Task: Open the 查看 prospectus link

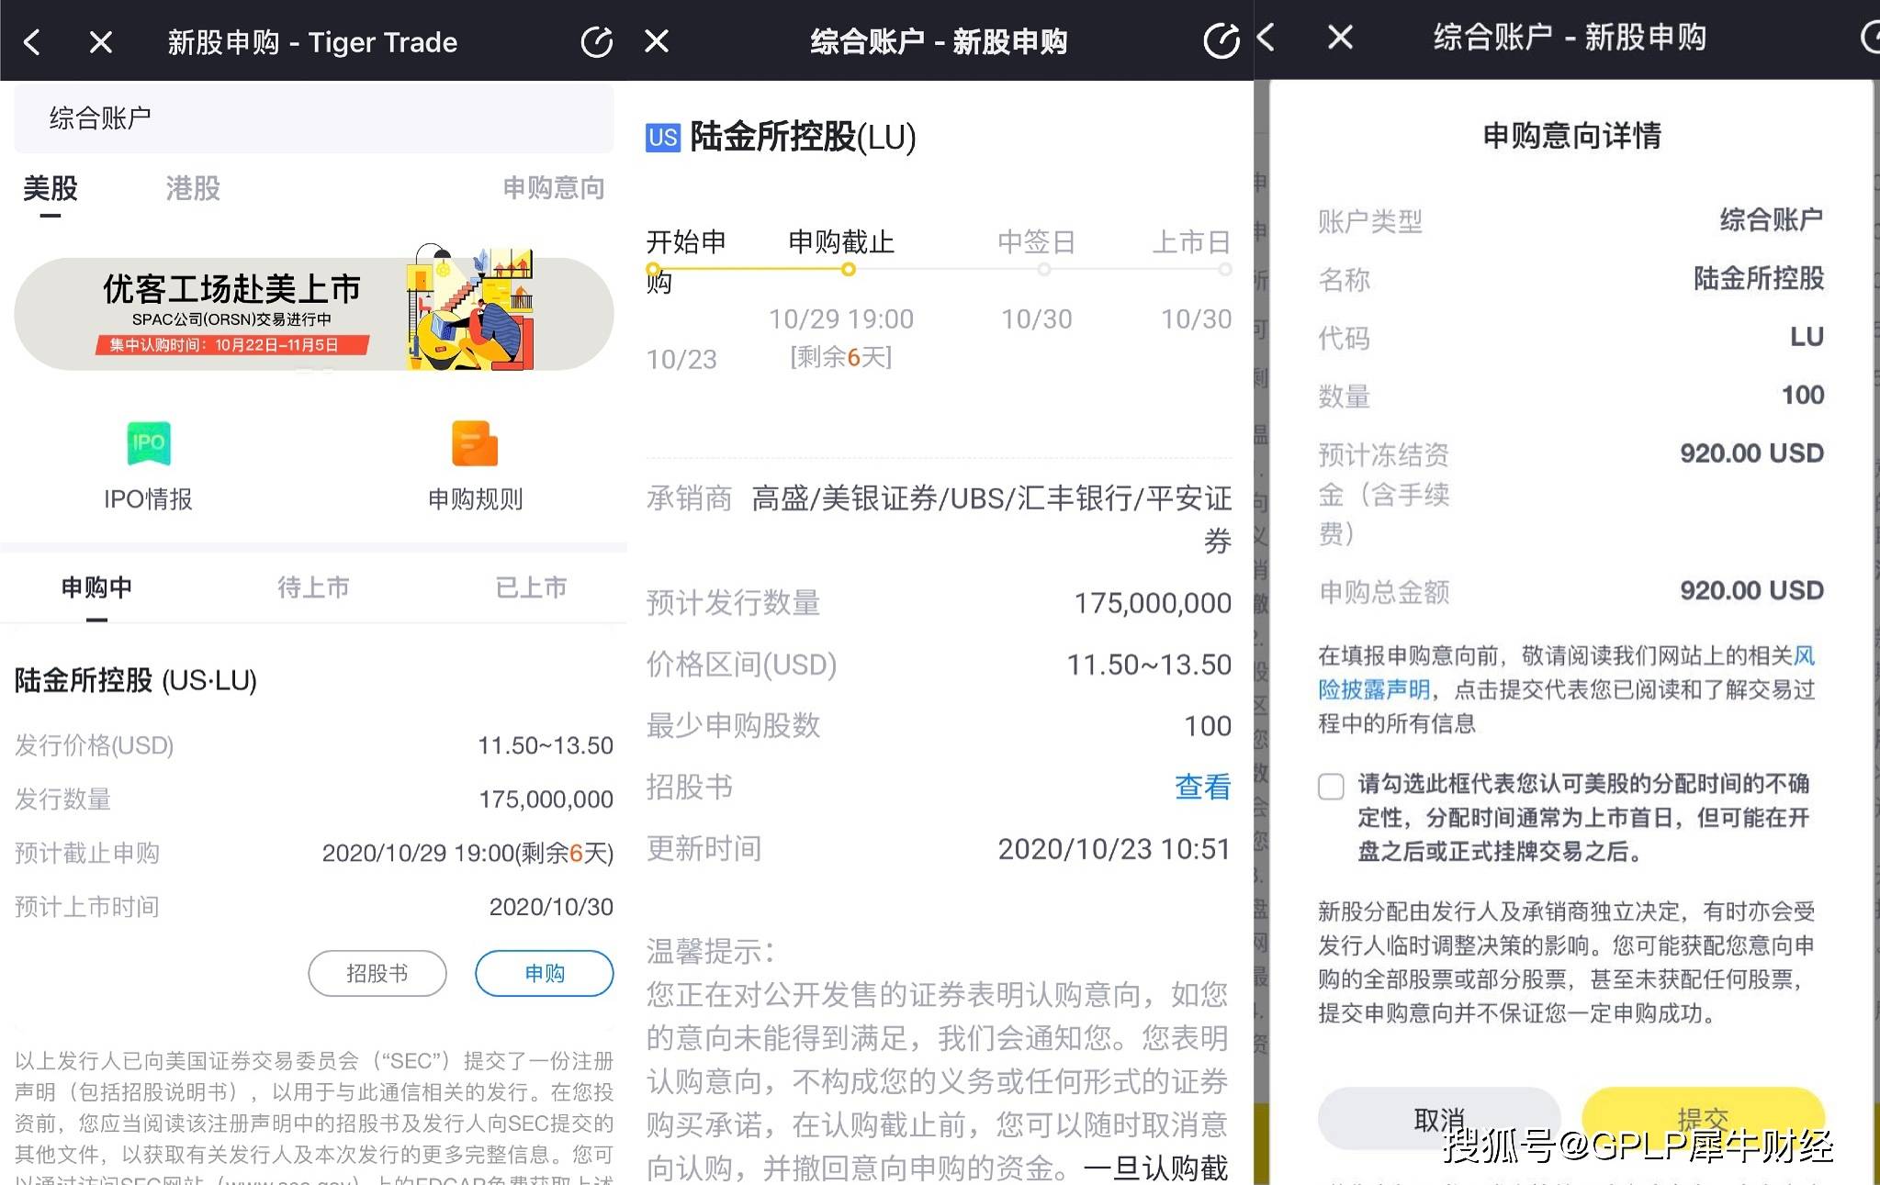Action: tap(1202, 787)
